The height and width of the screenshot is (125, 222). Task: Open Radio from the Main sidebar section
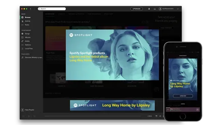coord(27,25)
